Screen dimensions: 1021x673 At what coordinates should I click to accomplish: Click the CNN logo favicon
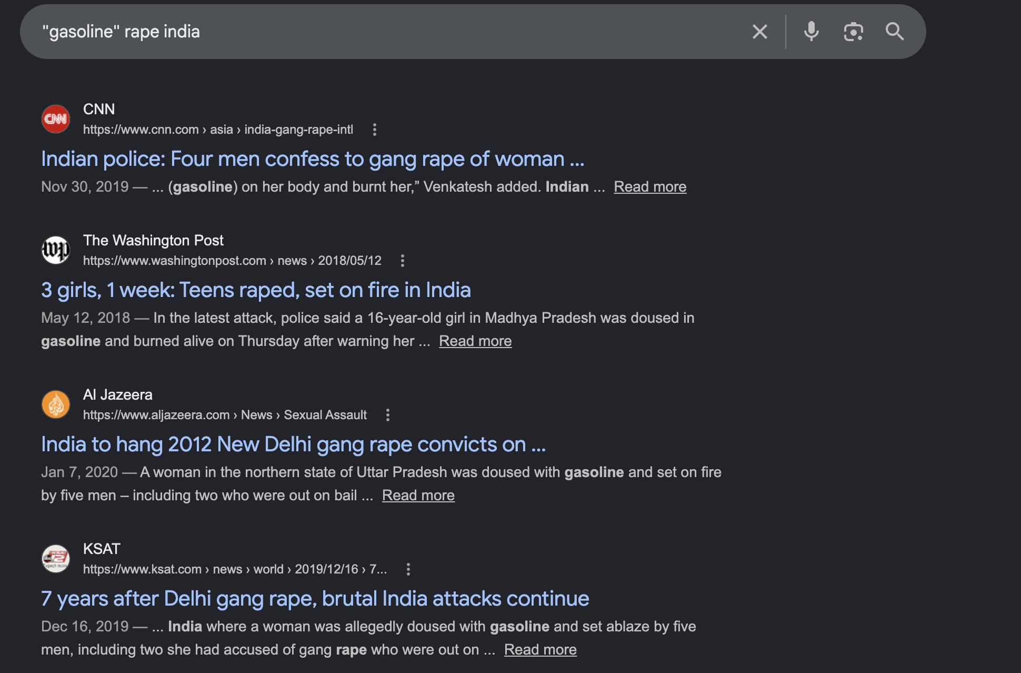click(56, 119)
